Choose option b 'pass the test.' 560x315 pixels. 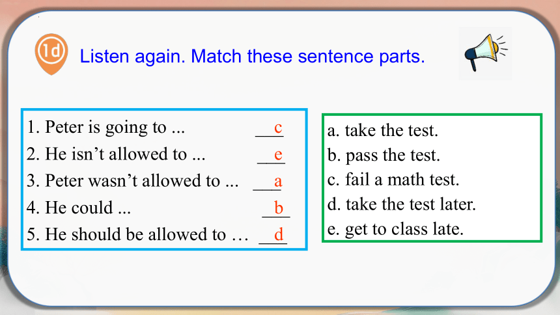(x=384, y=155)
